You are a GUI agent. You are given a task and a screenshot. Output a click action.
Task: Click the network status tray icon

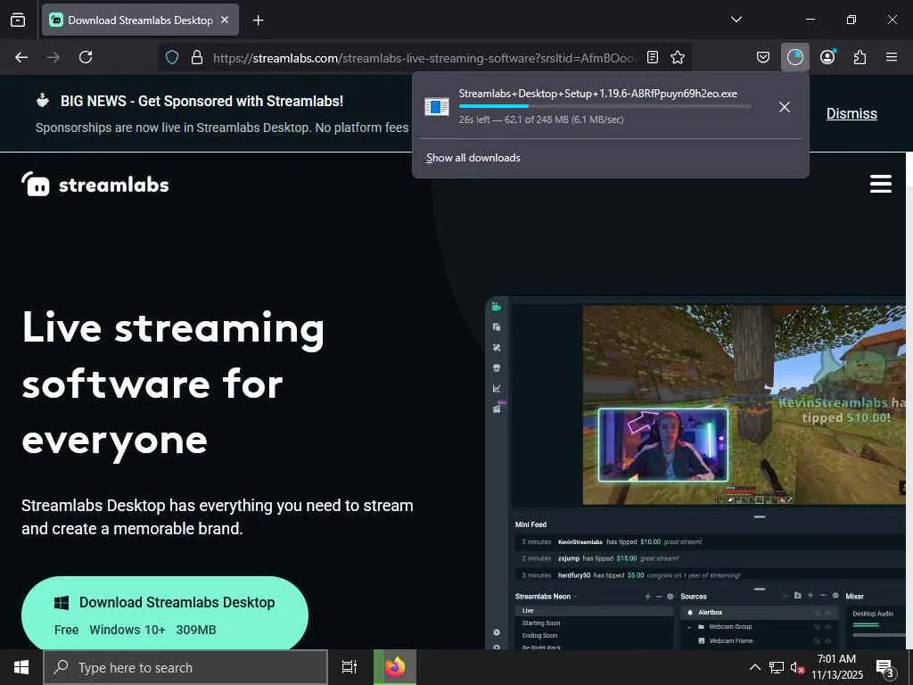[x=777, y=667]
